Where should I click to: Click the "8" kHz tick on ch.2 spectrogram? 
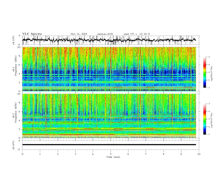(20, 103)
